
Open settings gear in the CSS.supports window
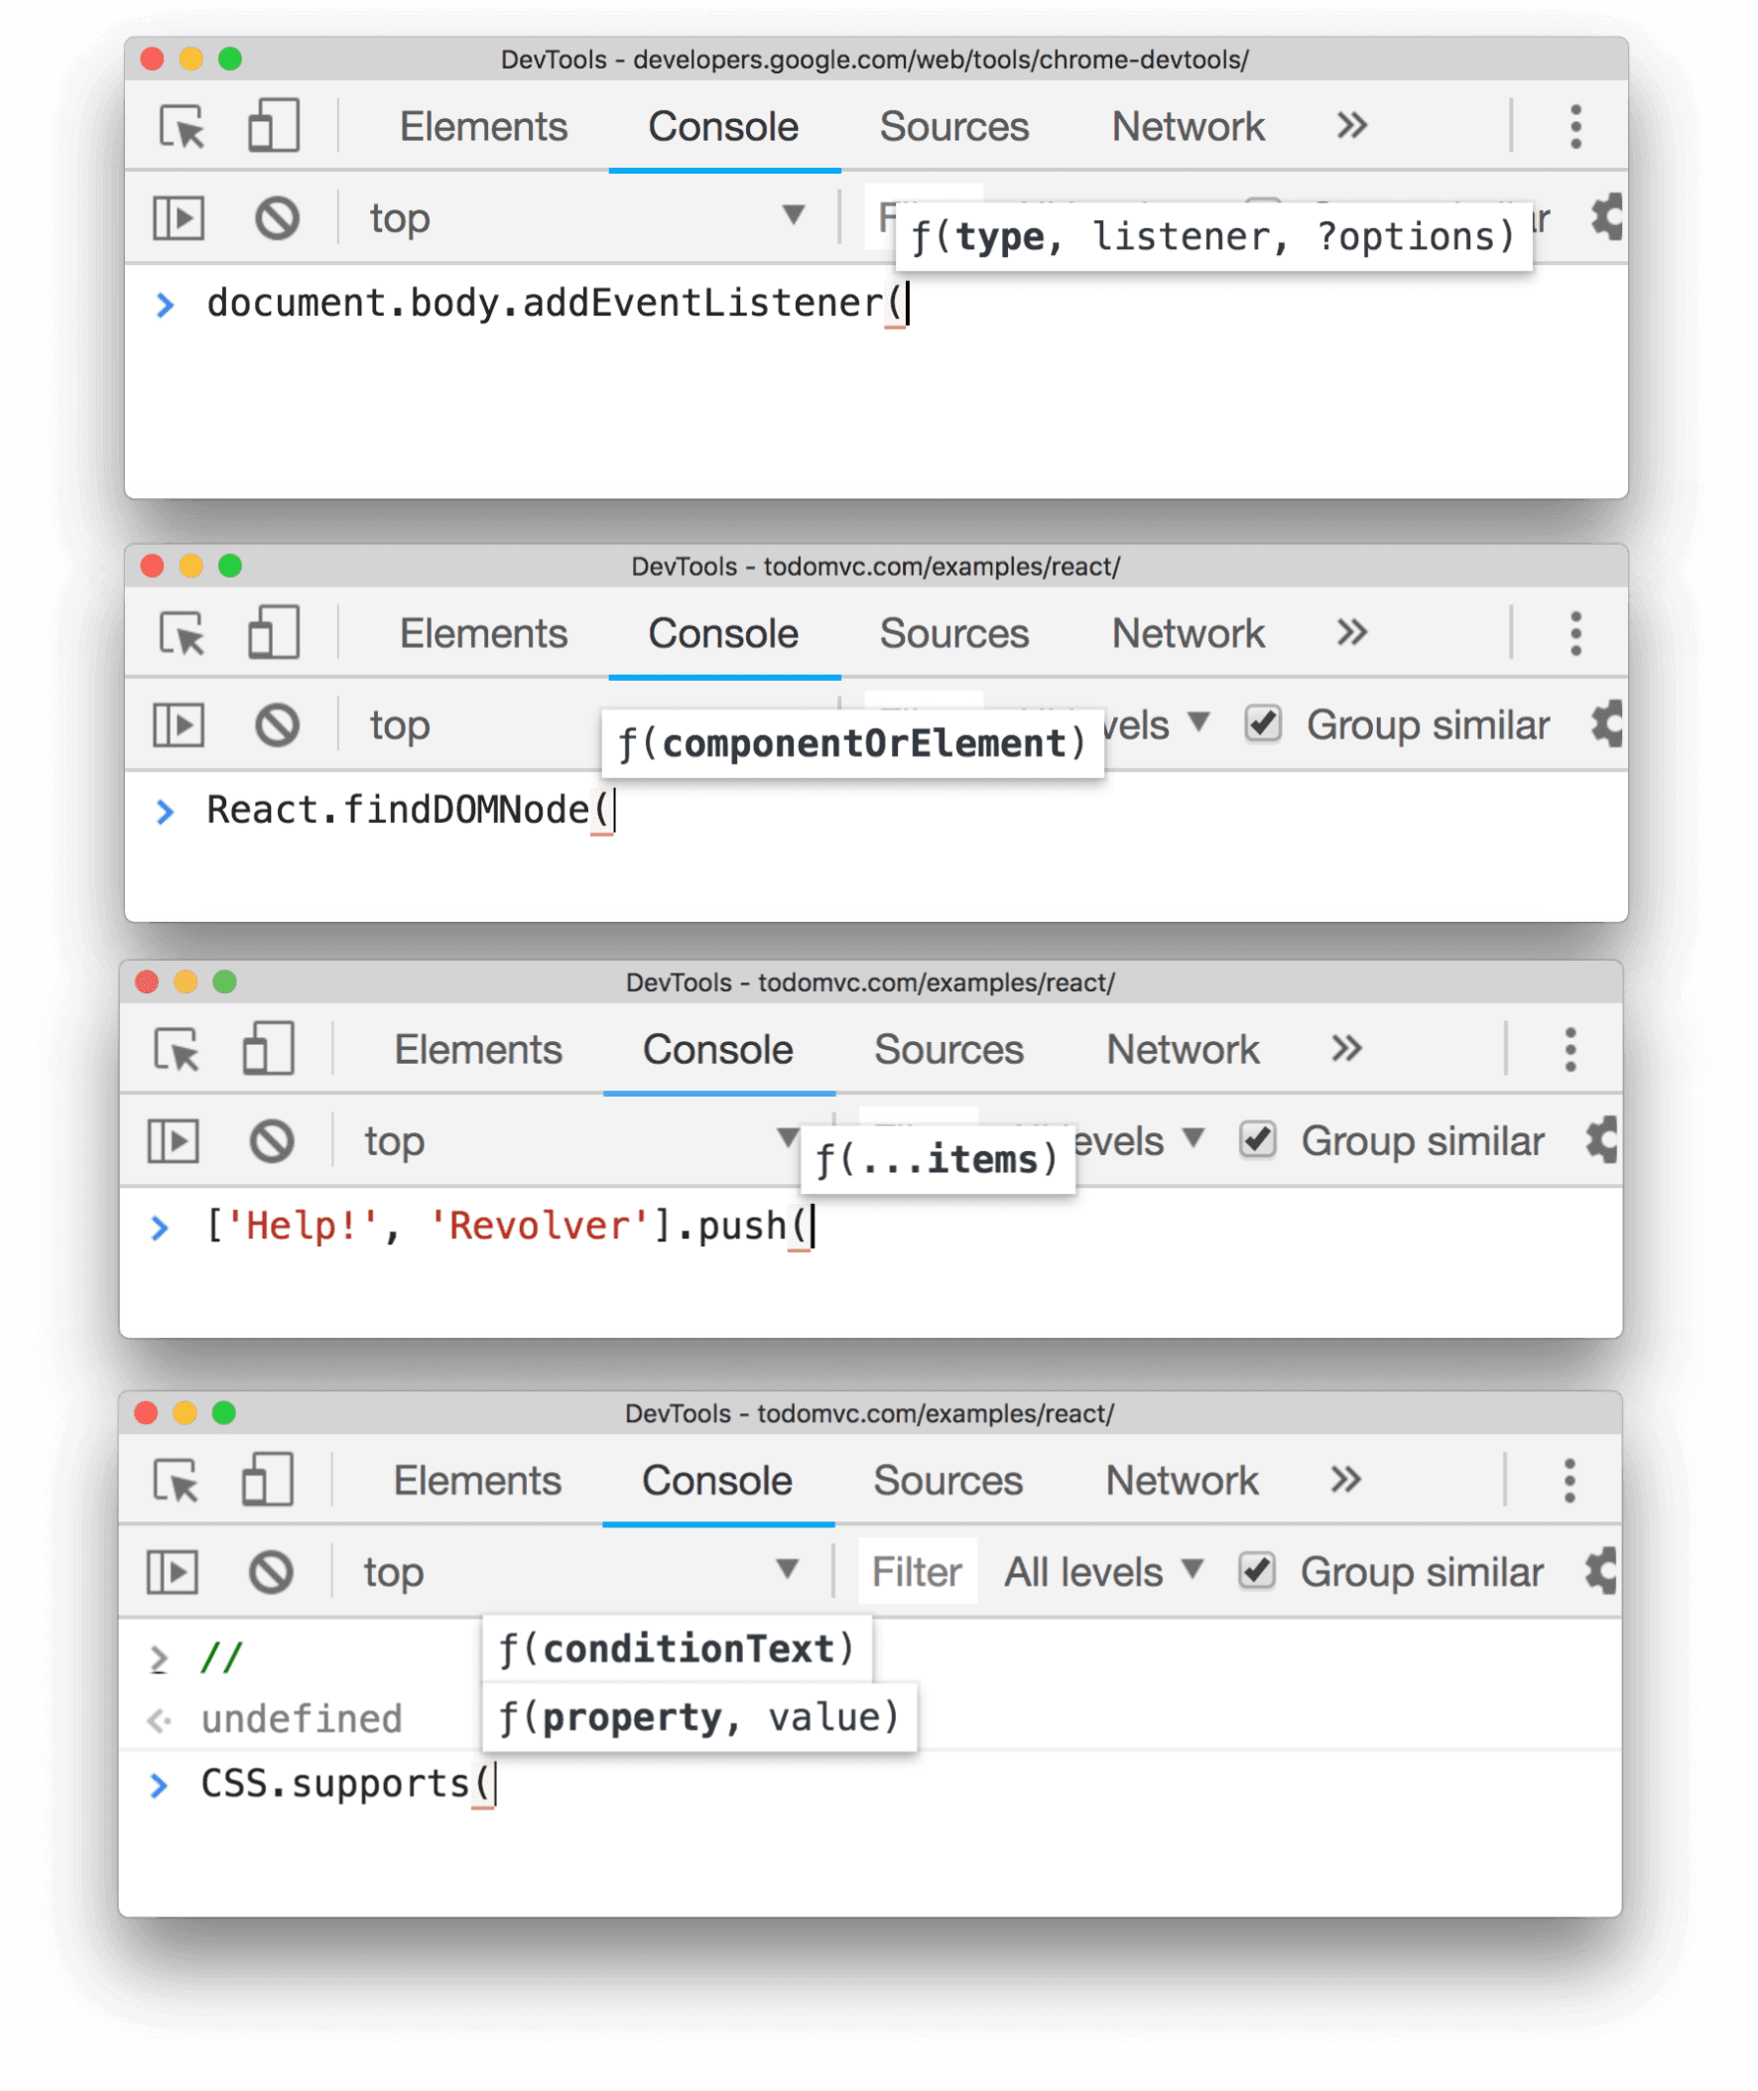[1600, 1572]
